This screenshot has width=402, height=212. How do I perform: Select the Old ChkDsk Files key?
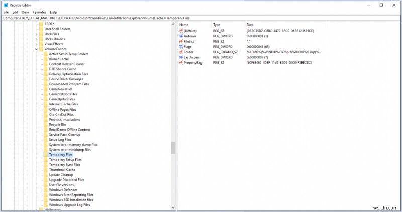tap(61, 115)
